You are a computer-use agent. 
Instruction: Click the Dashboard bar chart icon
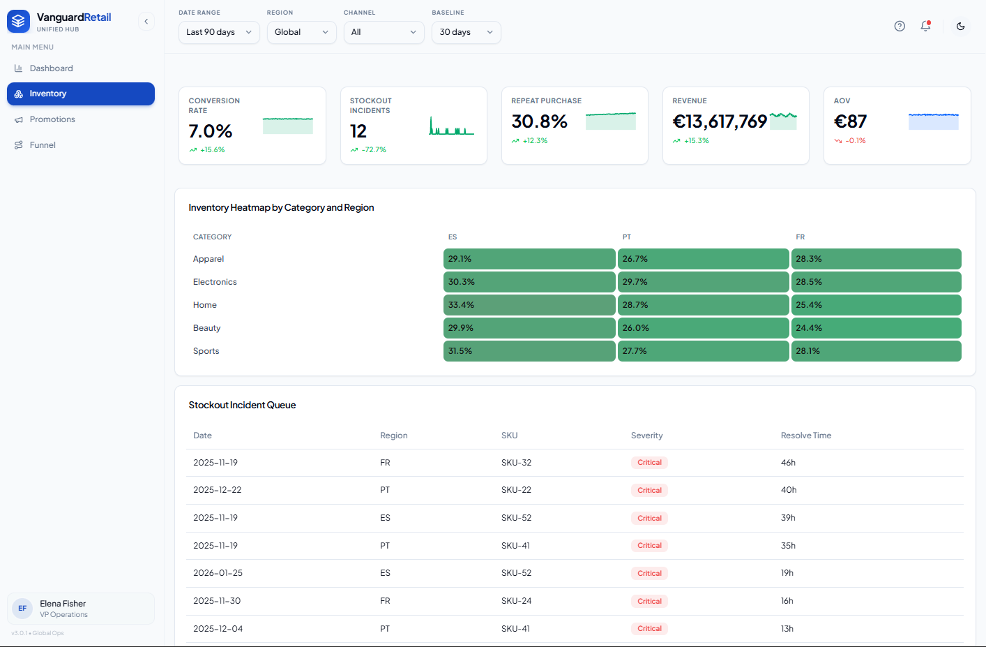(19, 68)
